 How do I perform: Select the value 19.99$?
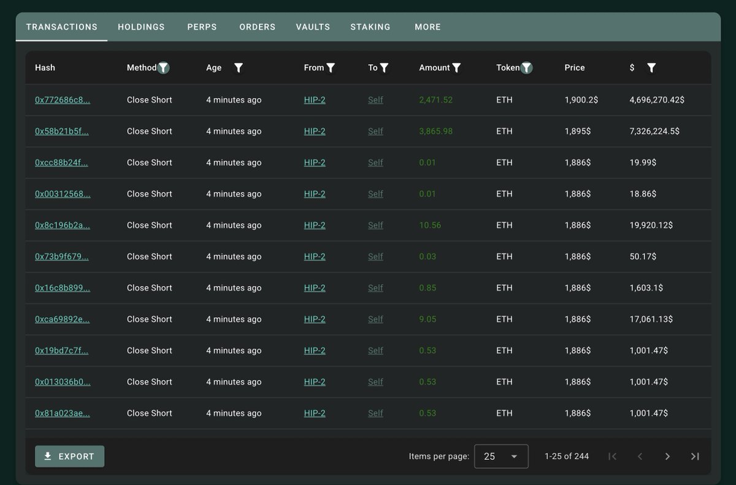643,162
